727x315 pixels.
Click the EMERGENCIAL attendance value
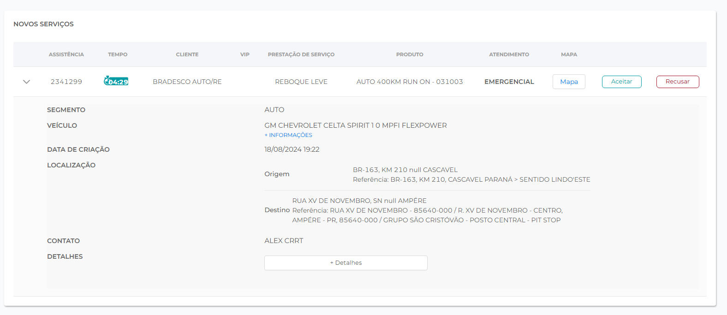(509, 82)
